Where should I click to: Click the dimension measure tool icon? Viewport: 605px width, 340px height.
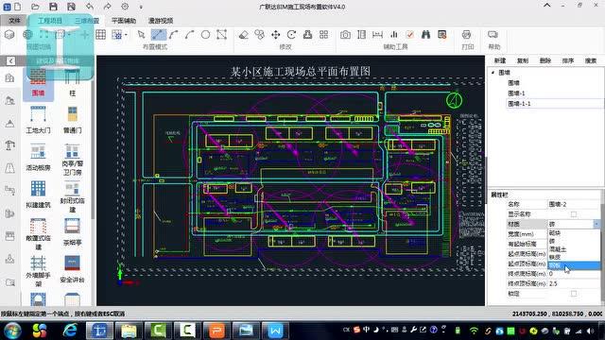pos(377,35)
